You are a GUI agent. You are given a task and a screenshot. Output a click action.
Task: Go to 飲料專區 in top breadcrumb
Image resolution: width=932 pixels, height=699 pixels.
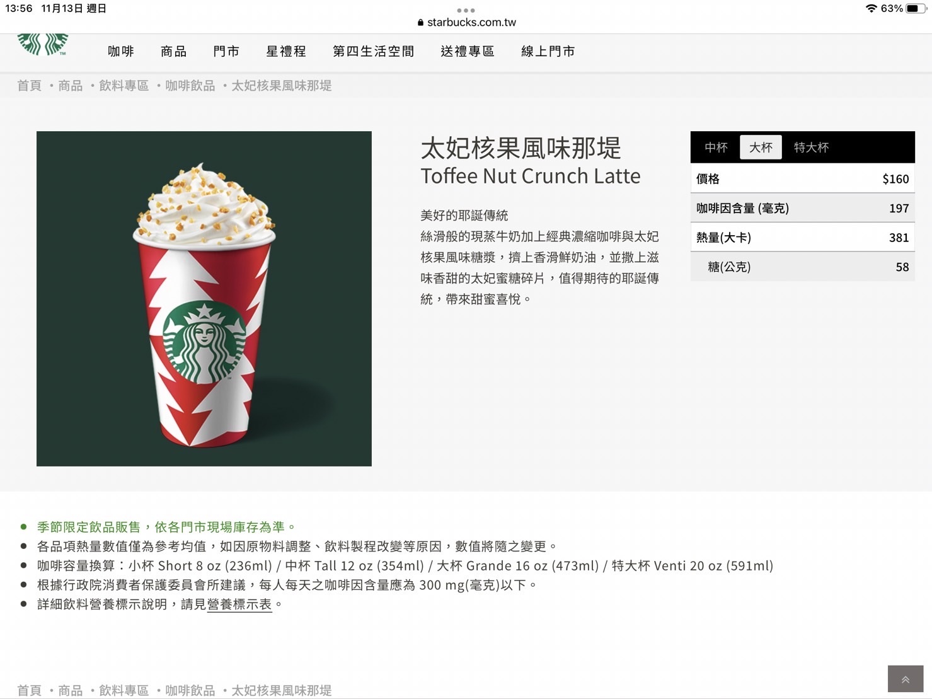(124, 86)
